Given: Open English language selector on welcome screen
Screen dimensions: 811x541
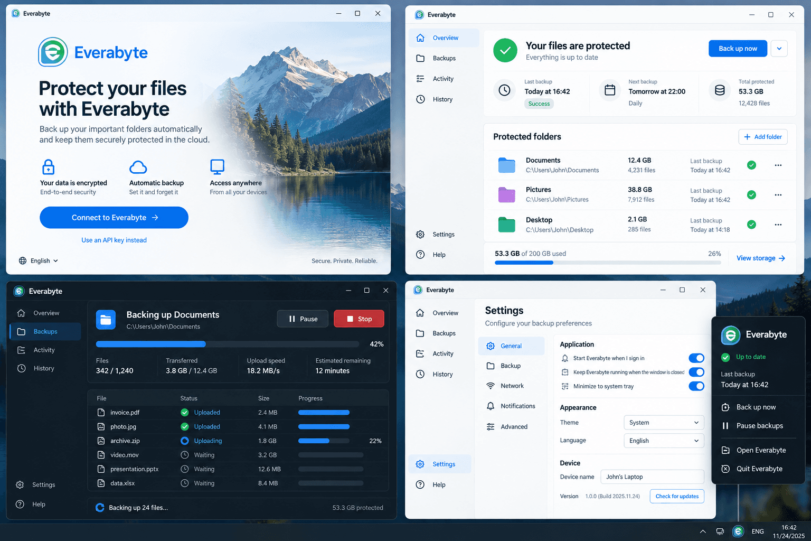Looking at the screenshot, I should tap(39, 261).
